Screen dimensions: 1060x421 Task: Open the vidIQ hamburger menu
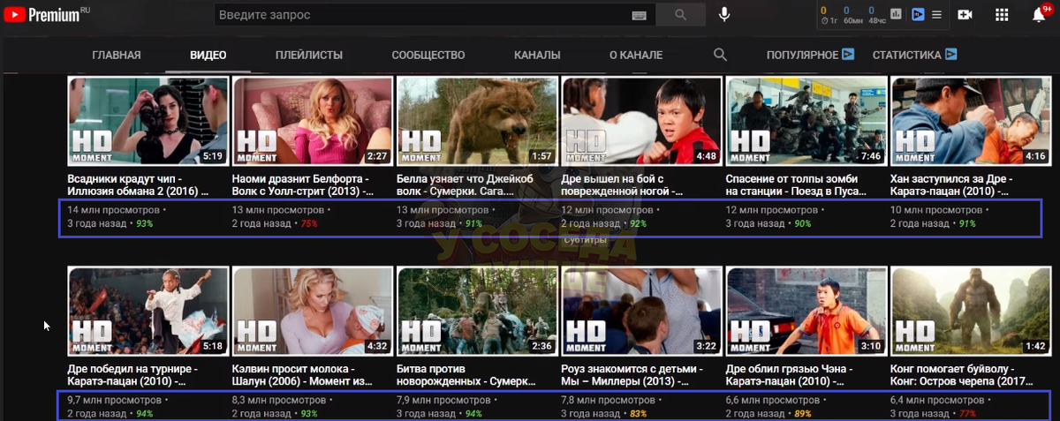point(936,15)
